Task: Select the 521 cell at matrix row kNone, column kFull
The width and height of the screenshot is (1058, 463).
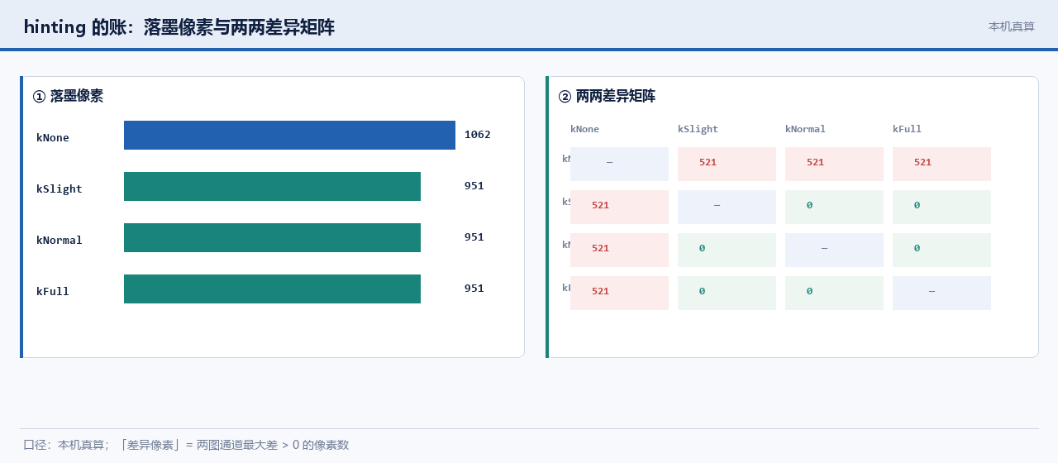Action: pyautogui.click(x=941, y=164)
